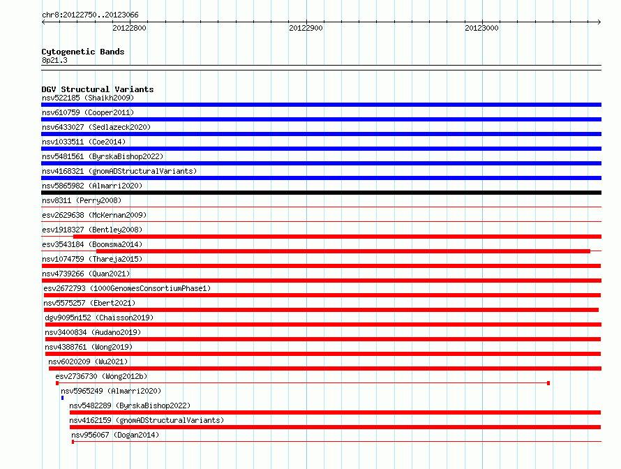
Task: Click the red bar for esv1918327 Bentley2008
Action: pos(337,237)
